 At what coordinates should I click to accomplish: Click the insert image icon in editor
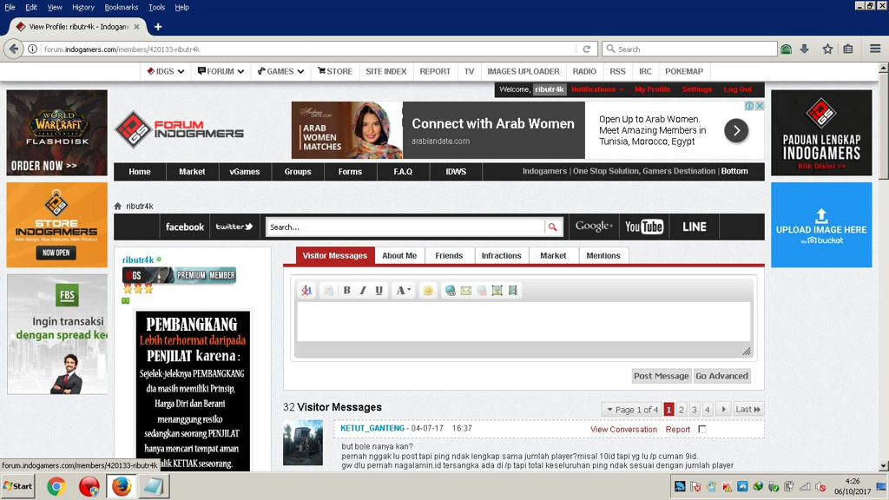point(497,290)
